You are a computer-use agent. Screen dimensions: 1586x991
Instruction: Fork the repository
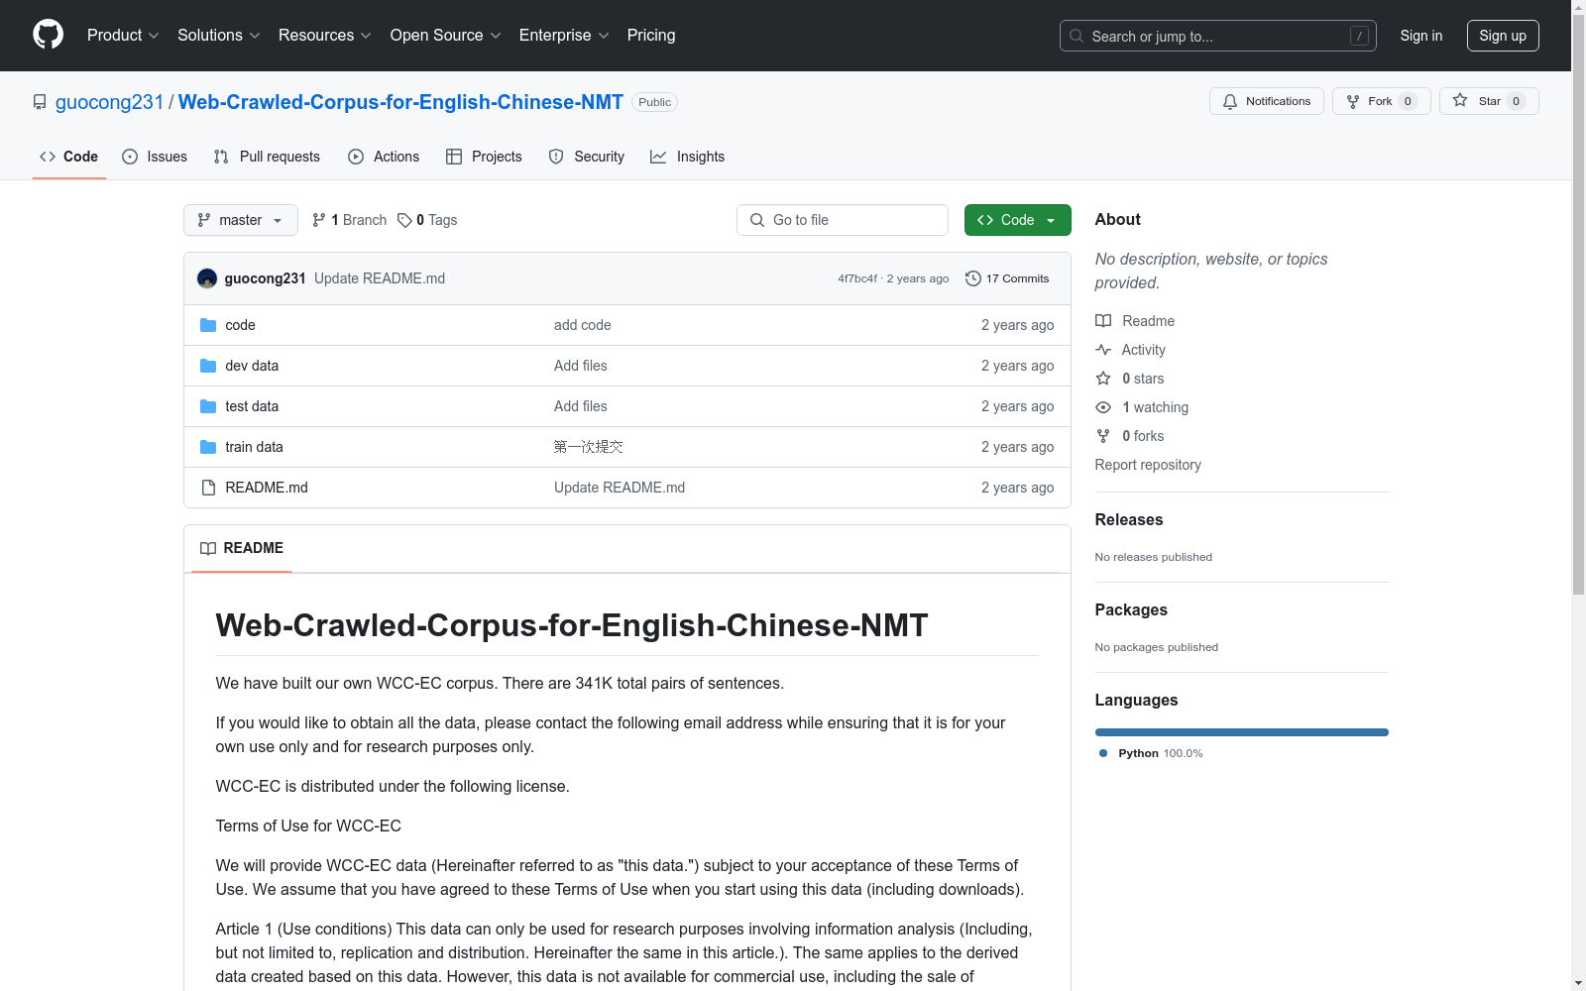(x=1381, y=101)
